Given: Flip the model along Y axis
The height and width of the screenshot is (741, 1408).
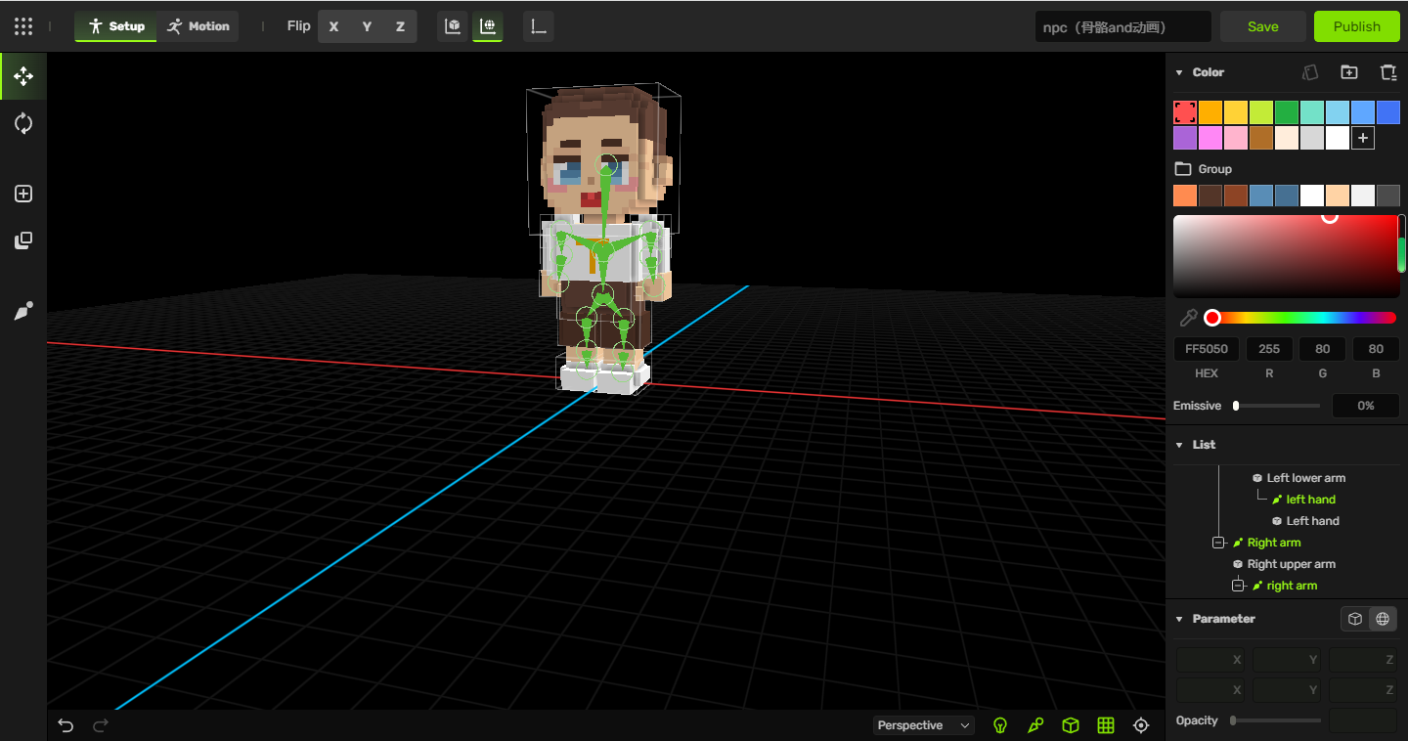Looking at the screenshot, I should 368,26.
